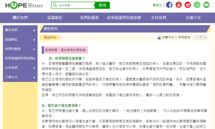The height and width of the screenshot is (129, 215).
Task: Set font size to small (小)
Action: click(x=196, y=37)
